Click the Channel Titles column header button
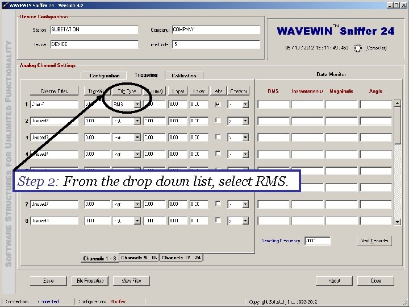 point(54,91)
